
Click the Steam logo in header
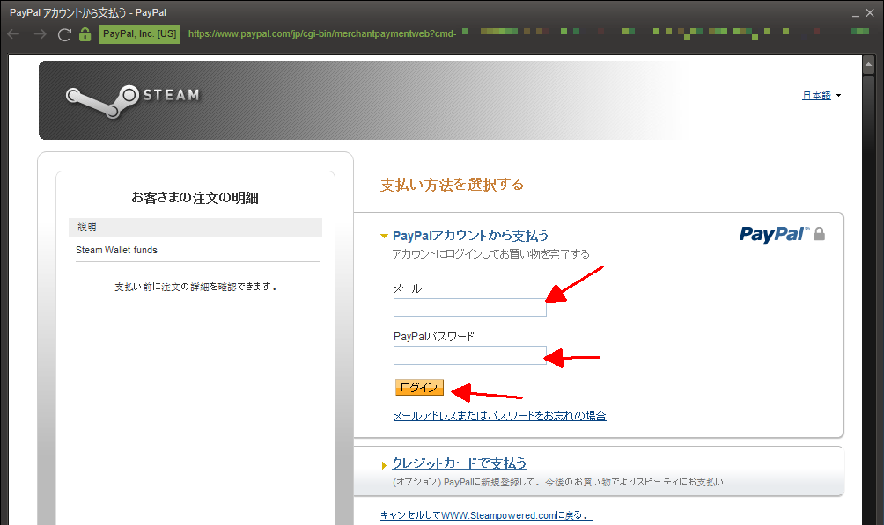(x=132, y=100)
